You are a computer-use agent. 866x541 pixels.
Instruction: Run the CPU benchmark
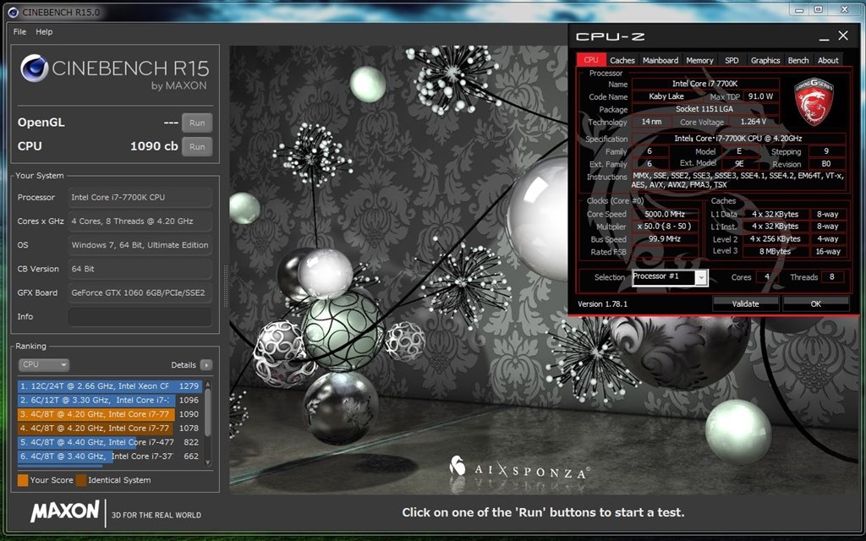click(197, 147)
